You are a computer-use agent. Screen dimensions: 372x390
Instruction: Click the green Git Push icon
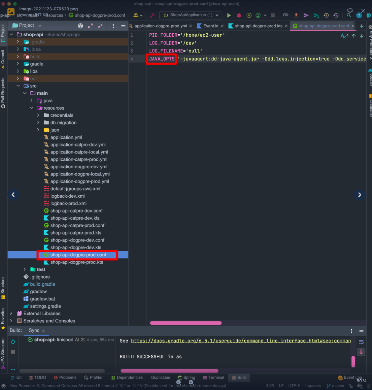coord(316,15)
